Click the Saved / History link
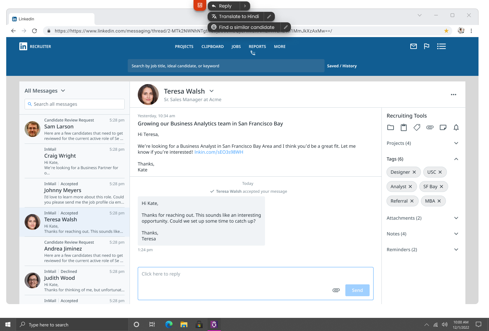 coord(342,66)
